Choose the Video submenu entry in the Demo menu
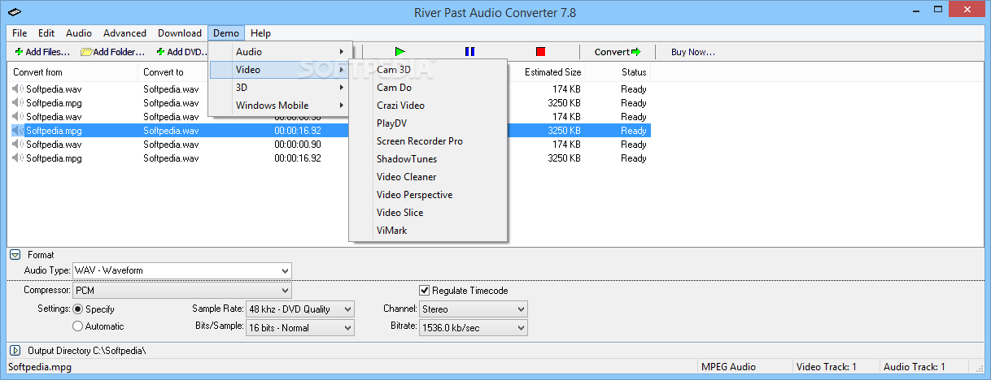 coord(281,70)
